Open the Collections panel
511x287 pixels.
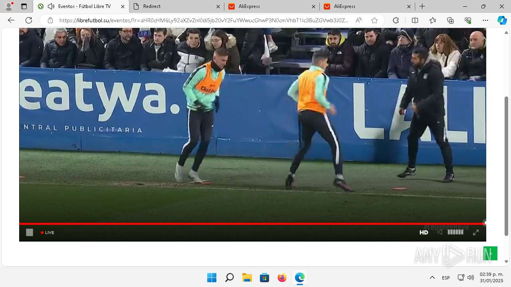pyautogui.click(x=450, y=20)
